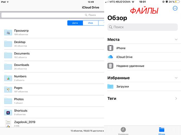Tap the storage status '13 объектов, 150,02 ГБ'
Viewport: 181px width, 135px height.
(87, 131)
